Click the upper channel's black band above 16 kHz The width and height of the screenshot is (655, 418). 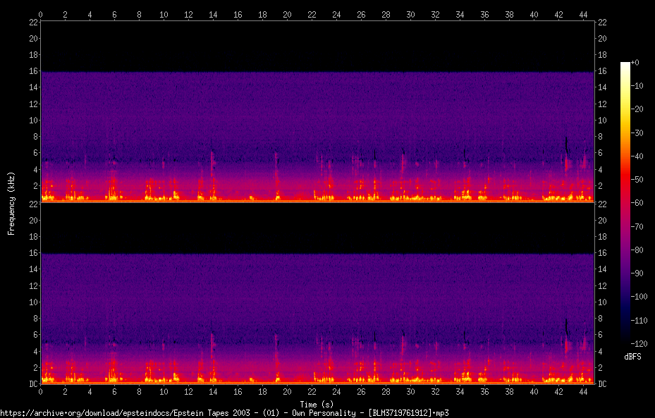pyautogui.click(x=317, y=46)
